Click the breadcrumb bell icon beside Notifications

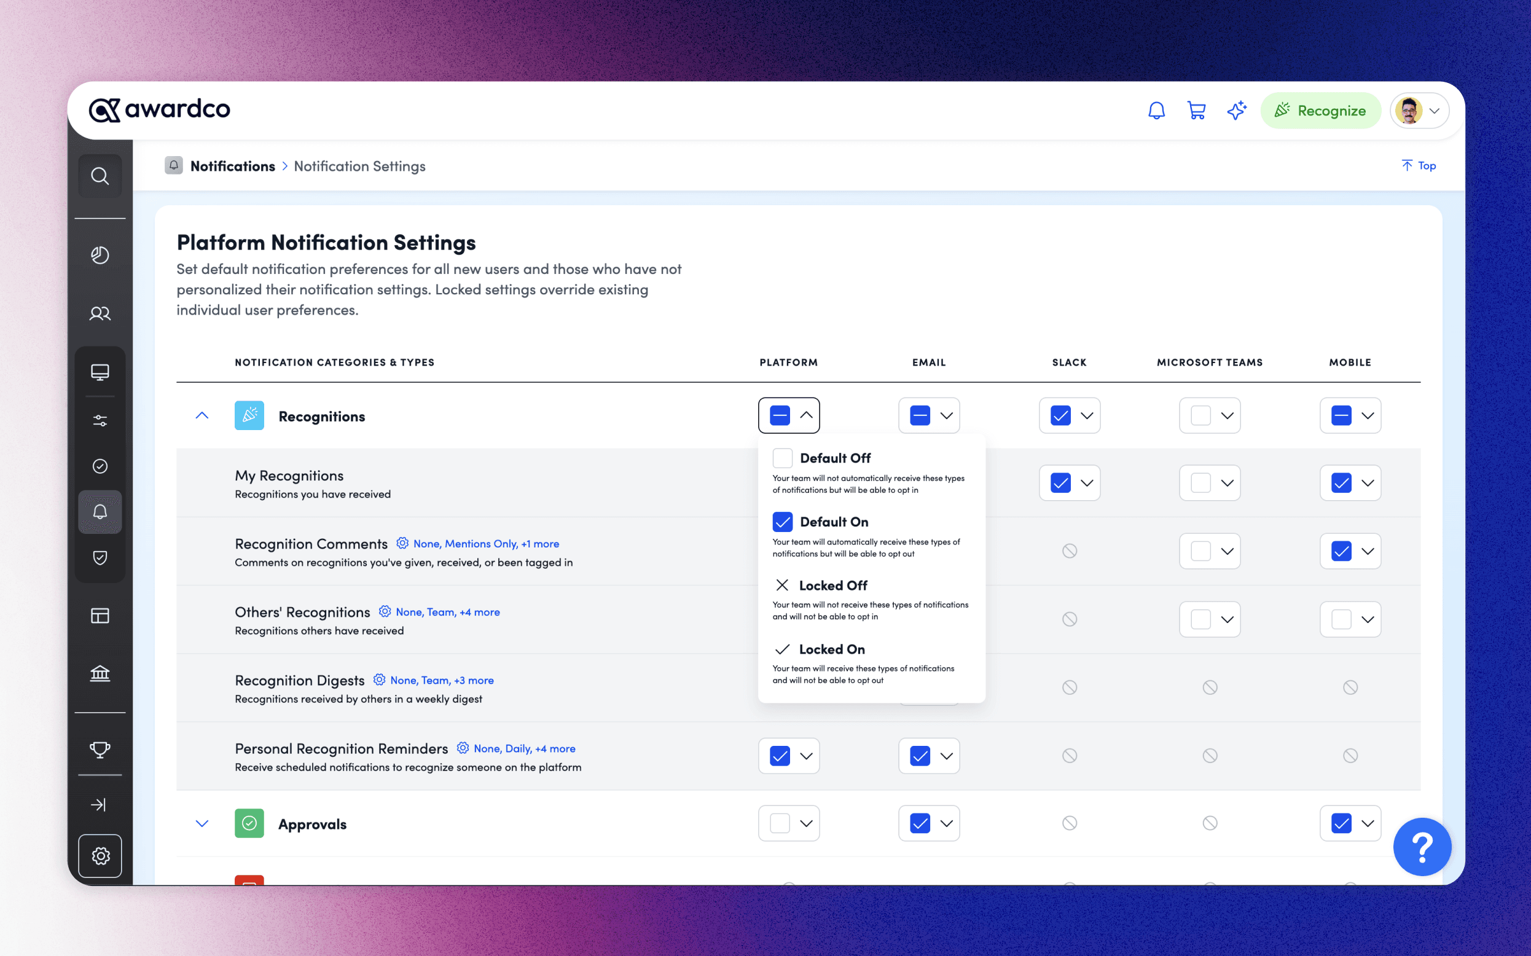pyautogui.click(x=174, y=166)
